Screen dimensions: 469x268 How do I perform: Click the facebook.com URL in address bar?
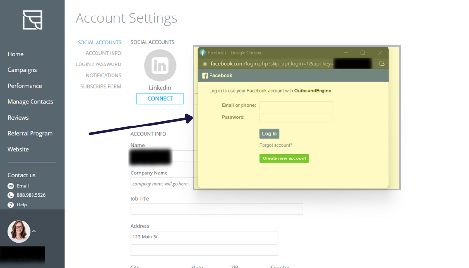click(272, 63)
